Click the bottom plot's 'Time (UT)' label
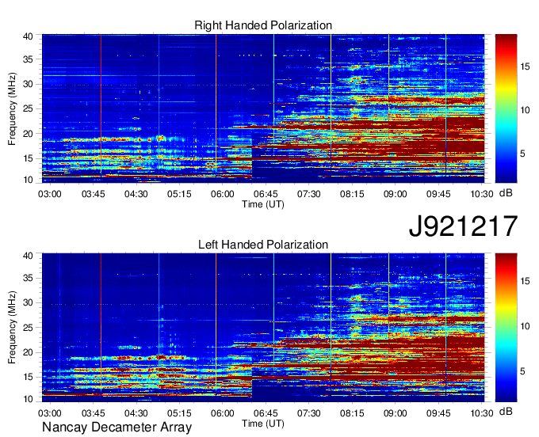Viewport: 539px width, 437px height. (263, 424)
